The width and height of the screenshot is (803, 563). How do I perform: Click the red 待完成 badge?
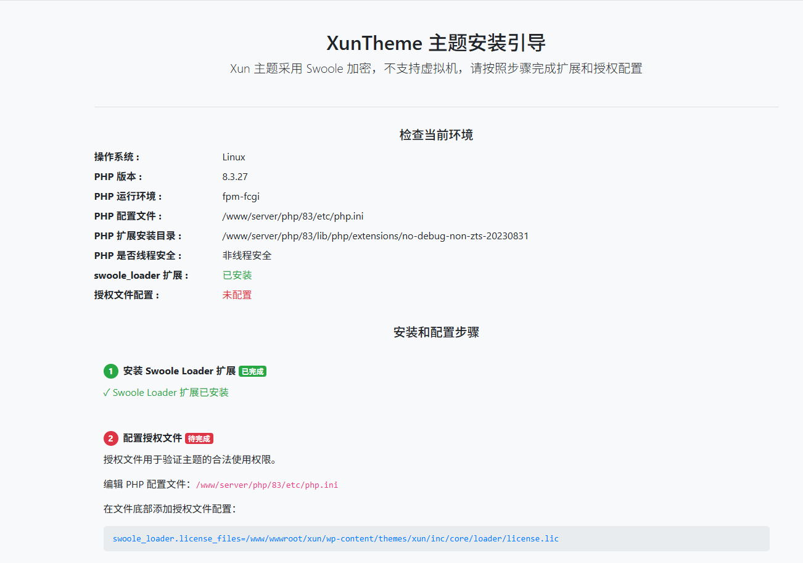tap(199, 438)
